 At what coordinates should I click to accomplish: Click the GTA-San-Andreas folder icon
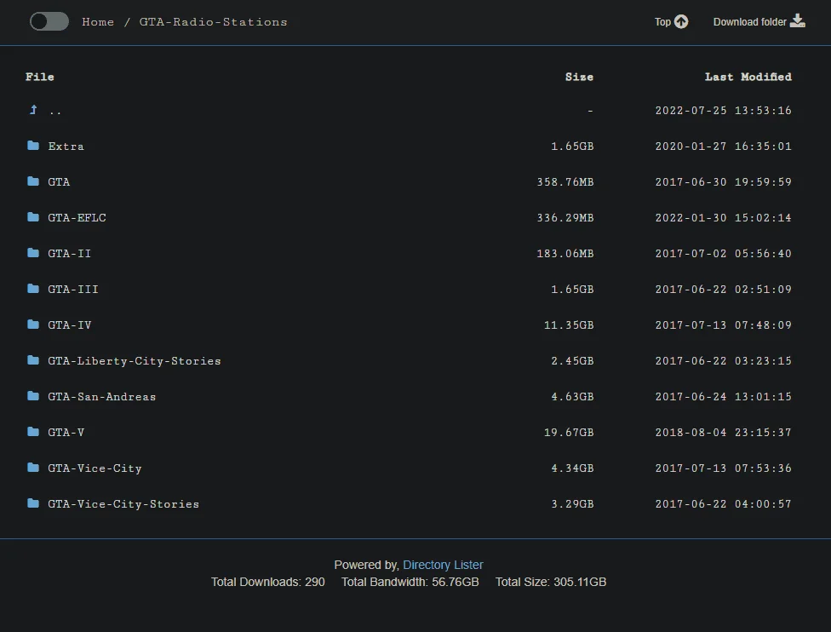pos(33,396)
